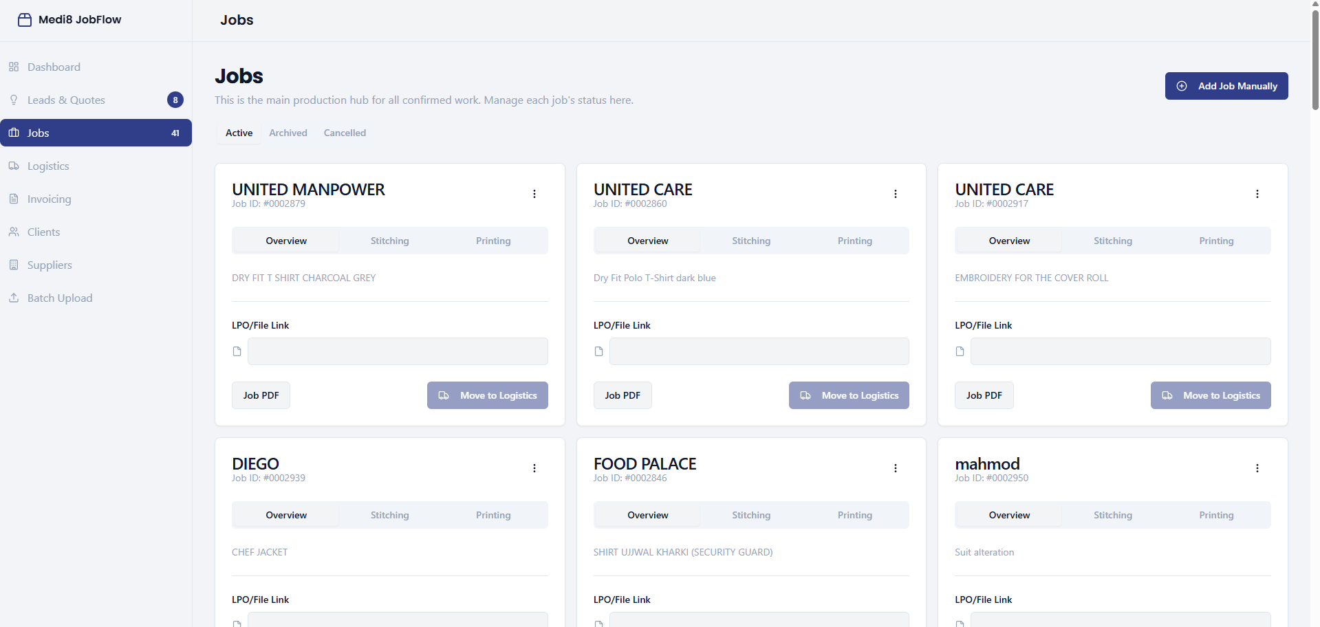Select the Overview tab on the DIEGO card

pos(286,515)
